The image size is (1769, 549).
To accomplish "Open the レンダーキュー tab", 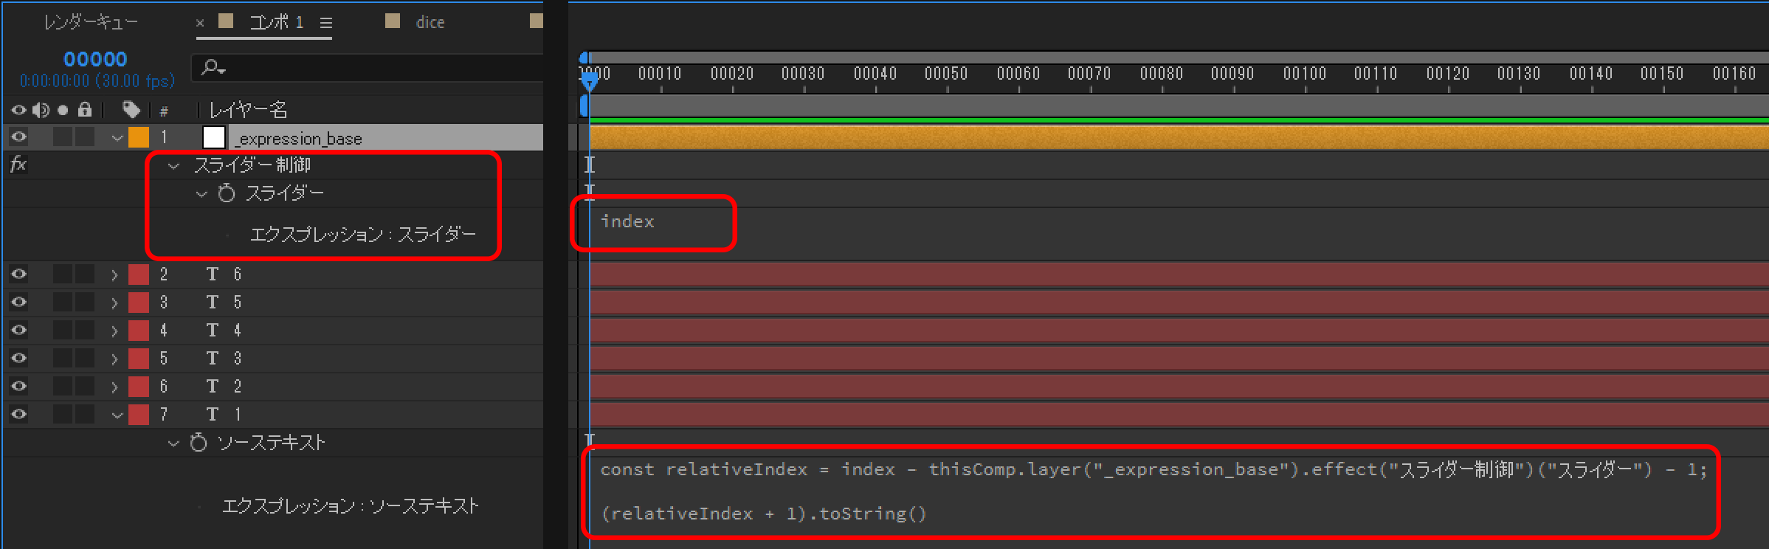I will [91, 23].
